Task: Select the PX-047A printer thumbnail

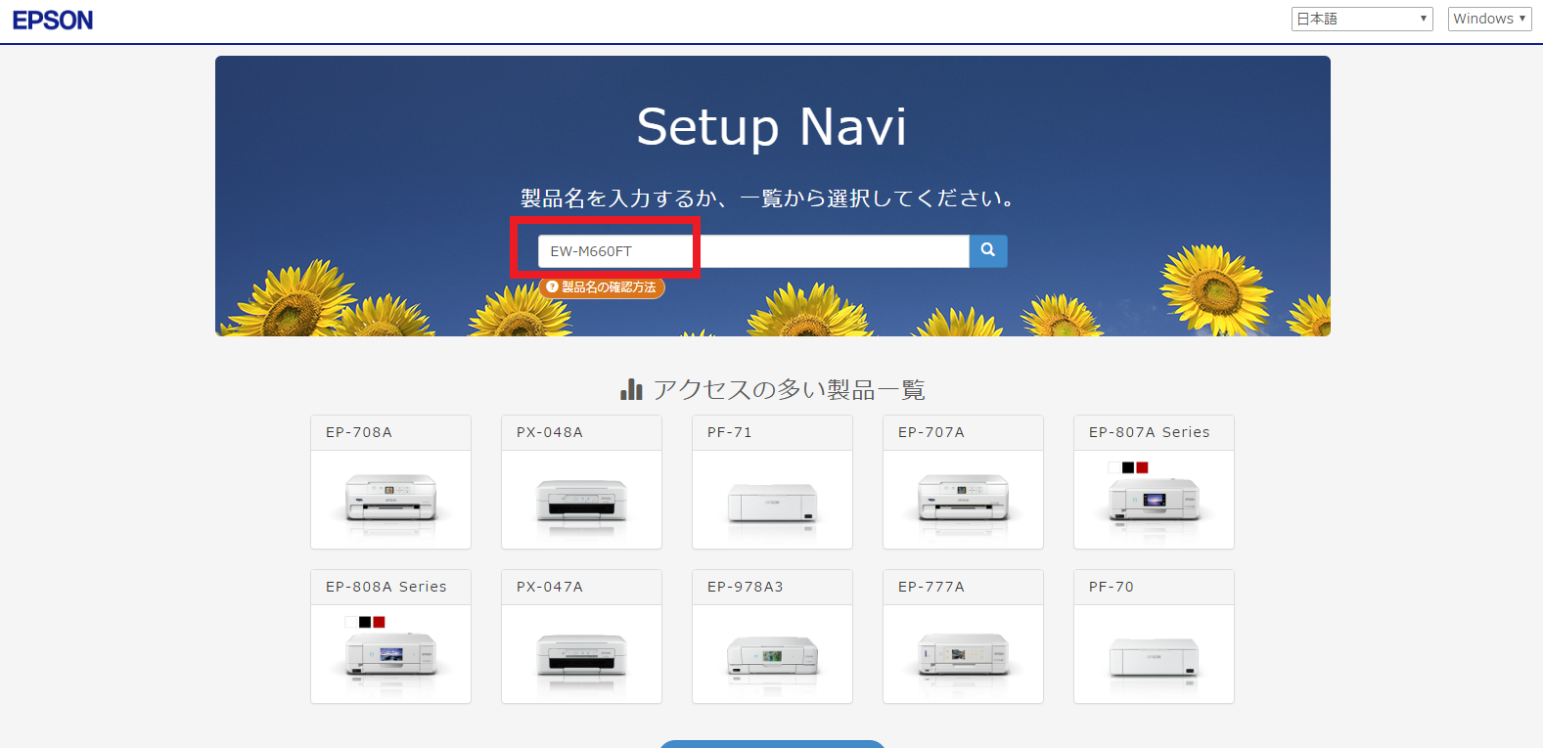Action: click(581, 654)
